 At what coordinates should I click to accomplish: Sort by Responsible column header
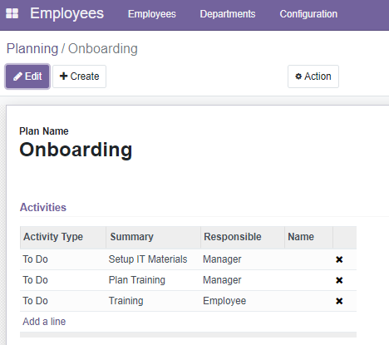point(243,237)
